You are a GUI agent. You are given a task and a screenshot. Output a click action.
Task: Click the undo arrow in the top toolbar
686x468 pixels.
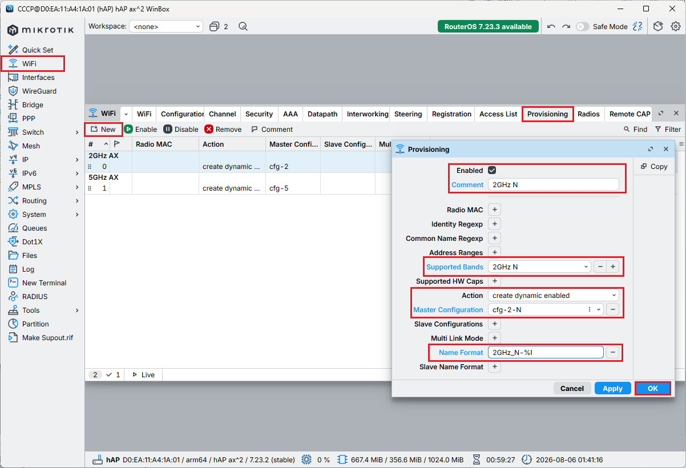pyautogui.click(x=551, y=26)
